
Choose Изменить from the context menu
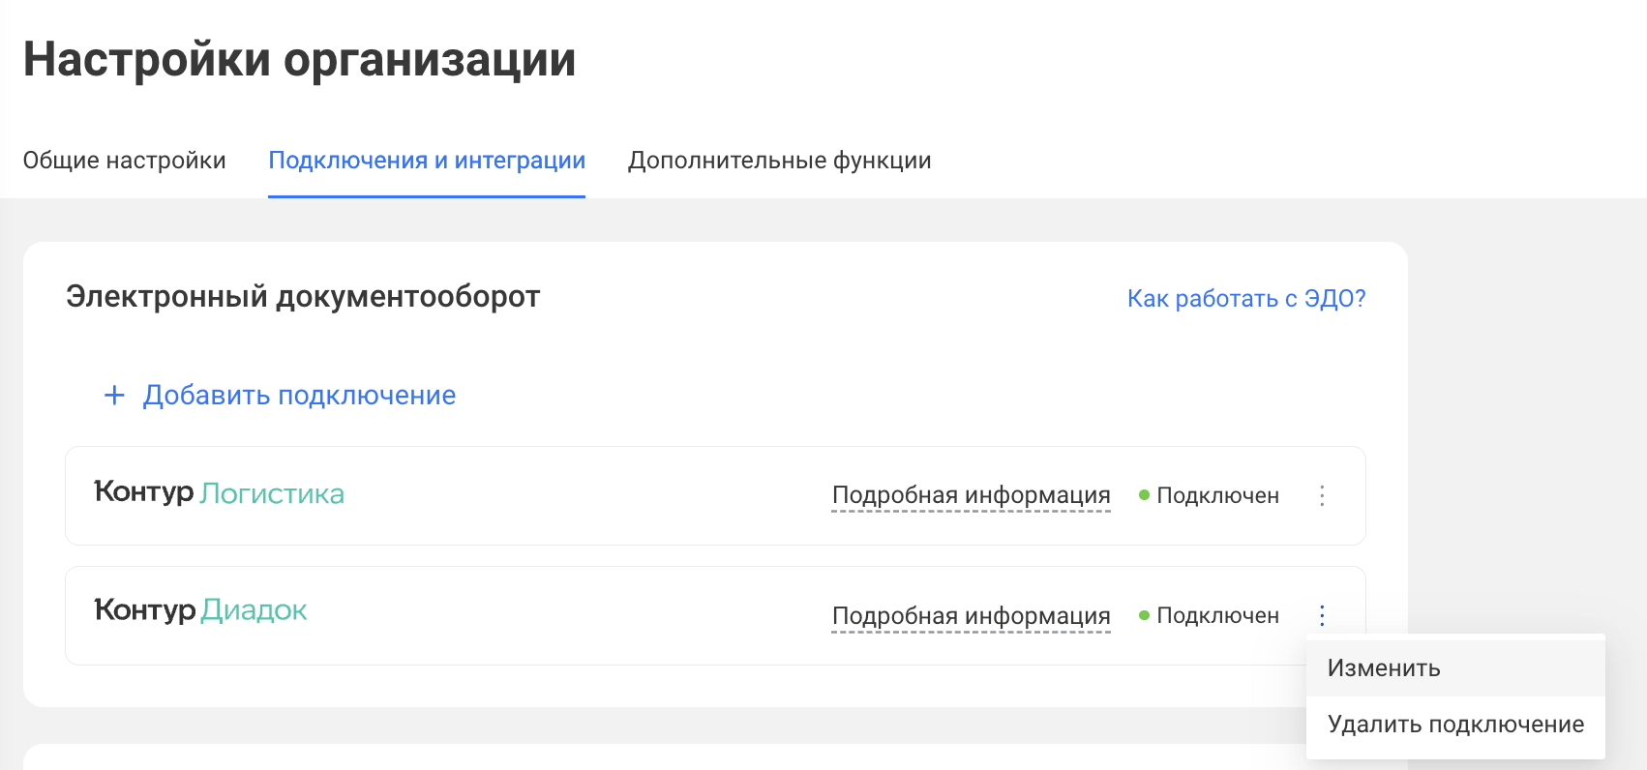point(1455,668)
